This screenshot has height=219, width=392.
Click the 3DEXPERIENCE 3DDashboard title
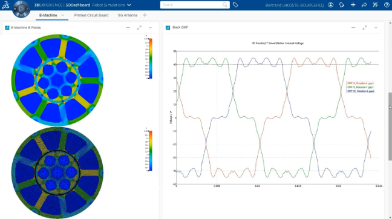(x=62, y=5)
